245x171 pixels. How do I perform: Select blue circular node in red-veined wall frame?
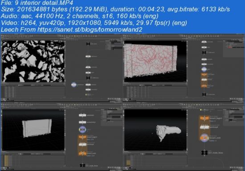click(x=204, y=69)
